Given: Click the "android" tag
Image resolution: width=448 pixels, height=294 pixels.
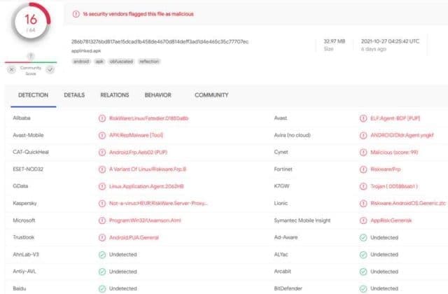Looking at the screenshot, I should point(80,62).
